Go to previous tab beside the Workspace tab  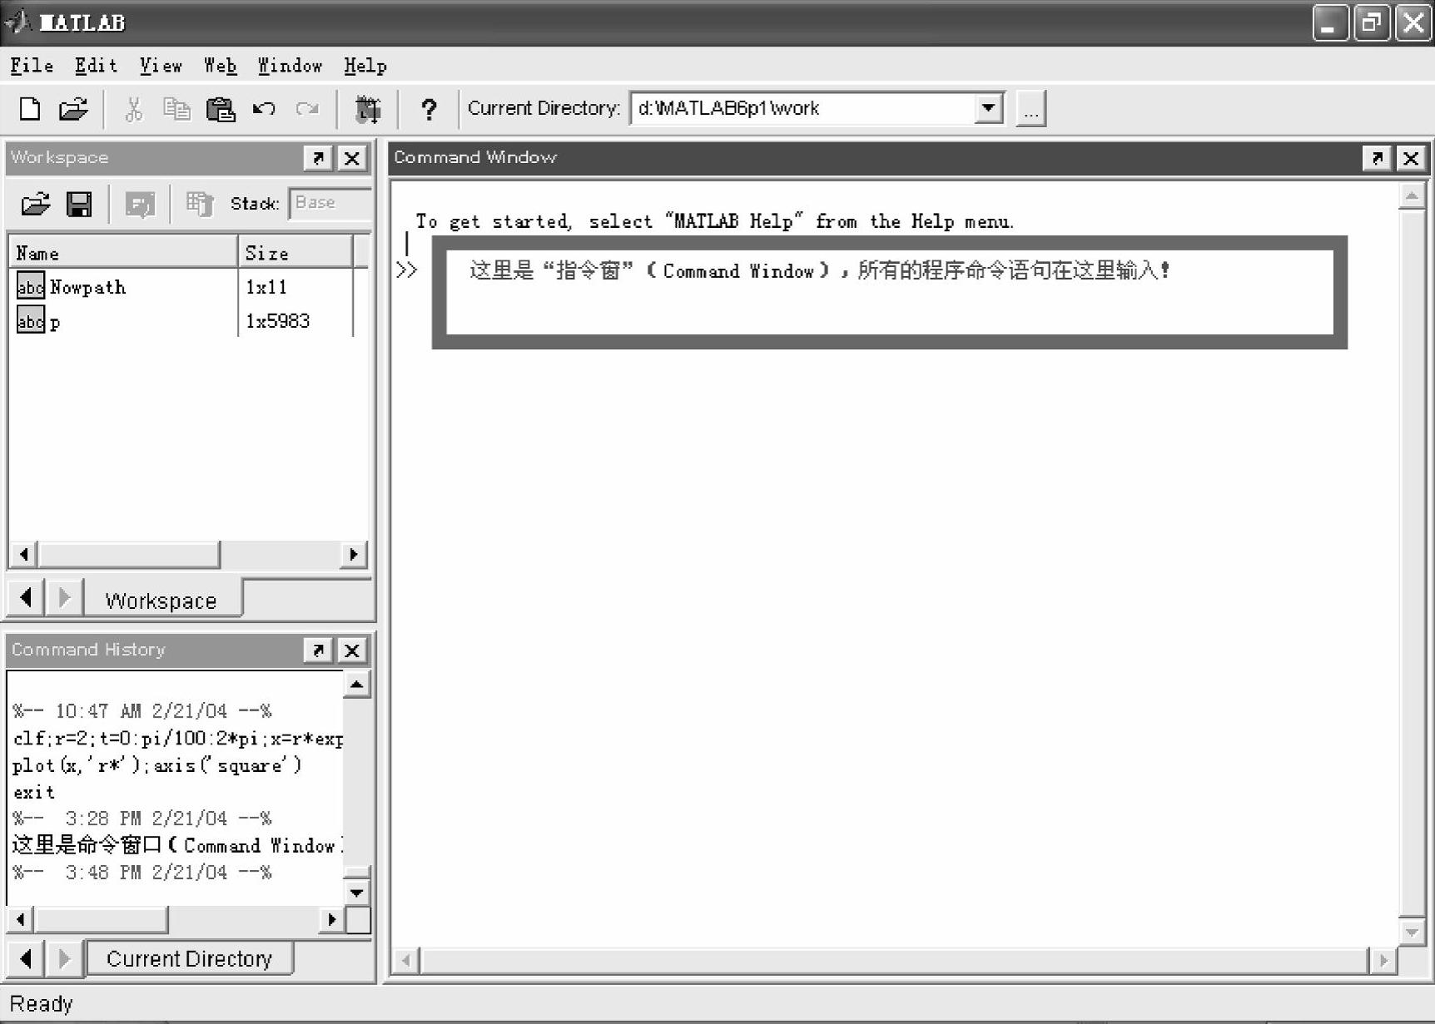(x=26, y=597)
